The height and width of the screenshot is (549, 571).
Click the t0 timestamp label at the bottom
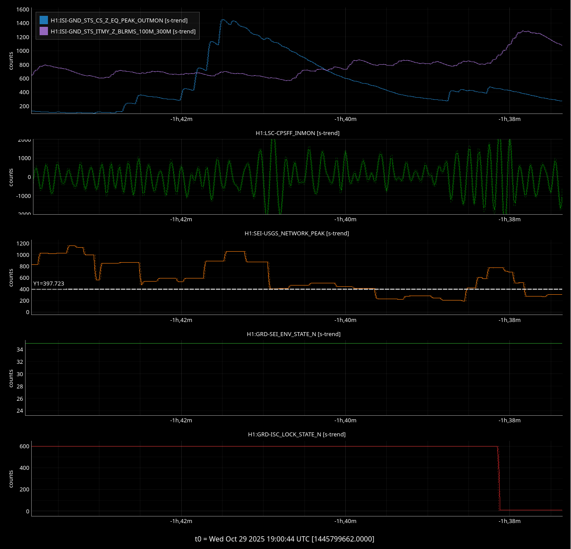(x=285, y=539)
